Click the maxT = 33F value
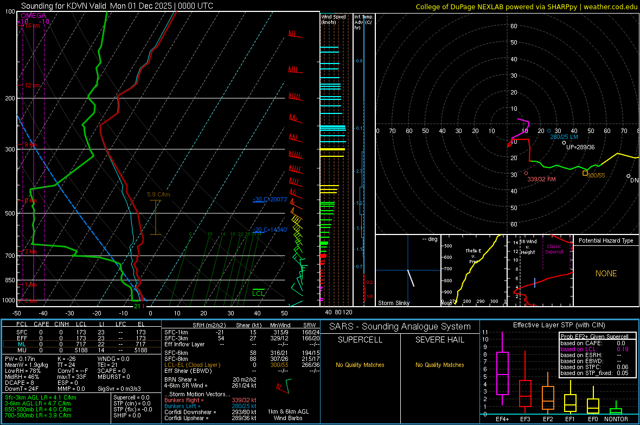This screenshot has width=640, height=425. pyautogui.click(x=72, y=377)
